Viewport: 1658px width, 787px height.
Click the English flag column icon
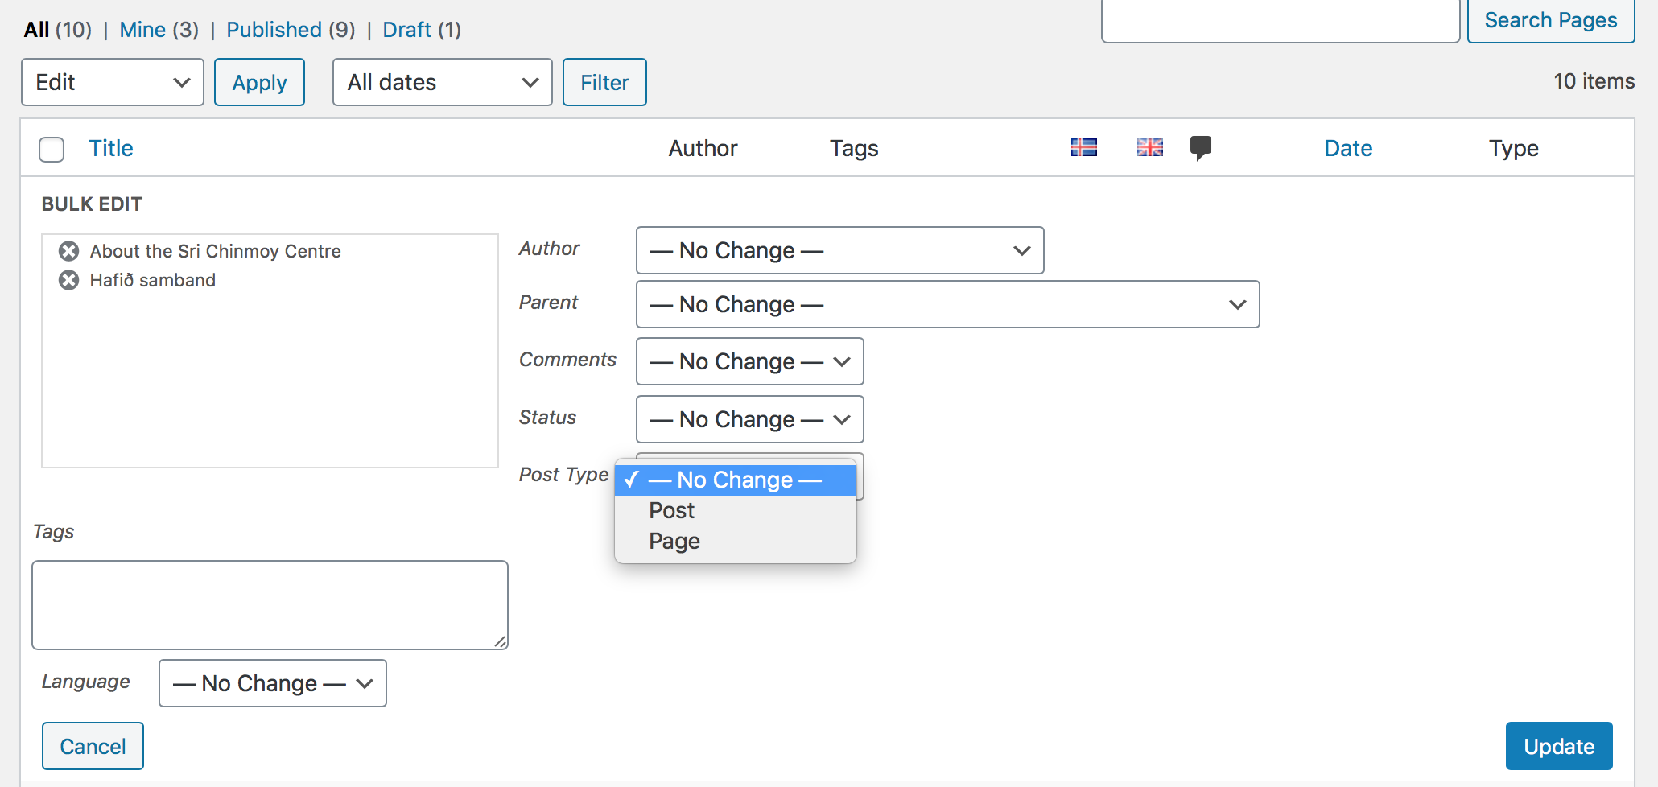click(1150, 147)
